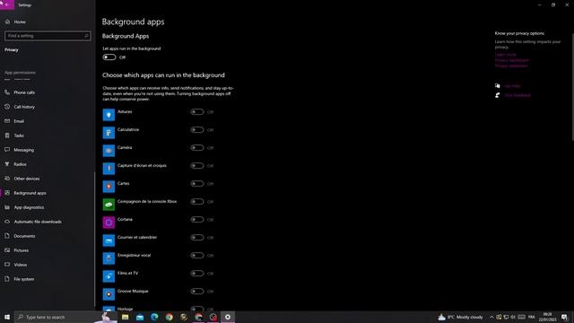Toggle switch for Groove Musique

pos(197,291)
